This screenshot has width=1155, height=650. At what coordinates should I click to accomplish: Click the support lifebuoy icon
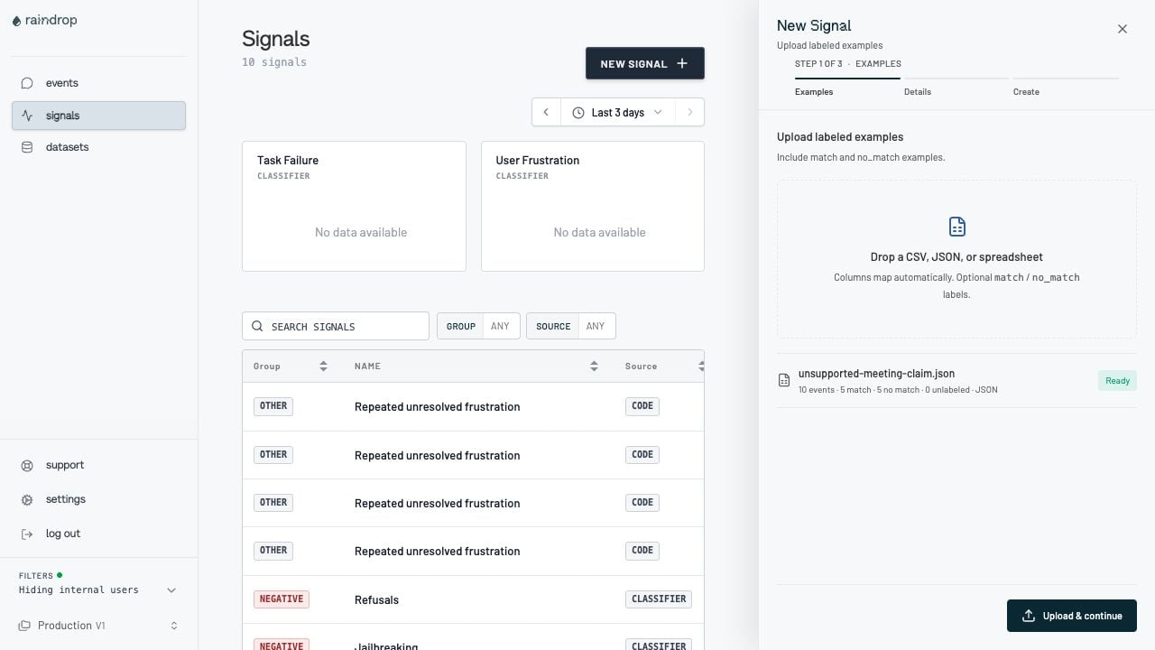(x=27, y=466)
